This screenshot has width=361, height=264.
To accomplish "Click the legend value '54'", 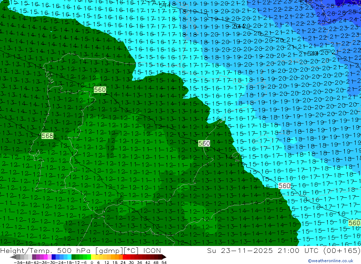I will pos(164,263).
